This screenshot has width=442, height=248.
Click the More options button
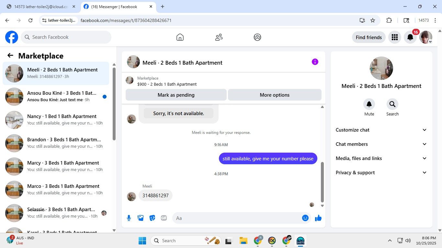pyautogui.click(x=275, y=95)
